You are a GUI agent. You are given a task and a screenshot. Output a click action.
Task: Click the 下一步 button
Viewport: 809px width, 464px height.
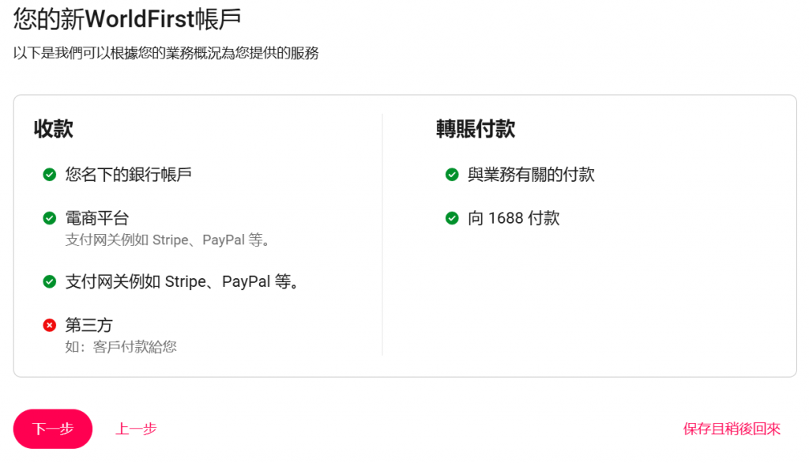point(53,428)
